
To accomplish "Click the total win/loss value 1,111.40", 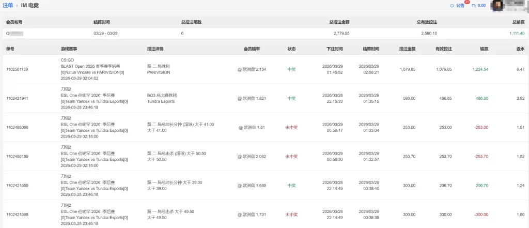I will coord(516,33).
